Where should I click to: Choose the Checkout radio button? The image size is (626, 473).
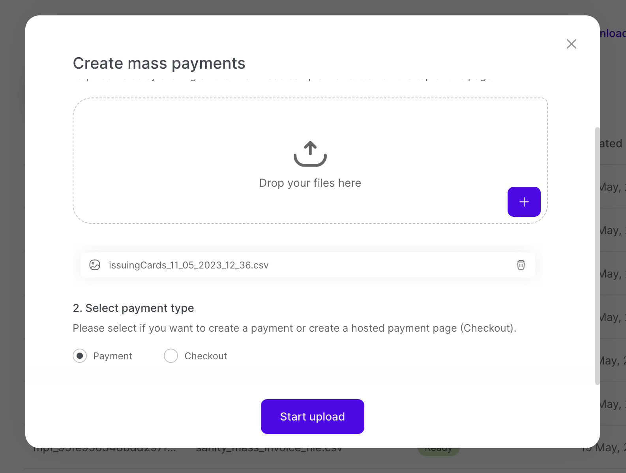point(171,356)
